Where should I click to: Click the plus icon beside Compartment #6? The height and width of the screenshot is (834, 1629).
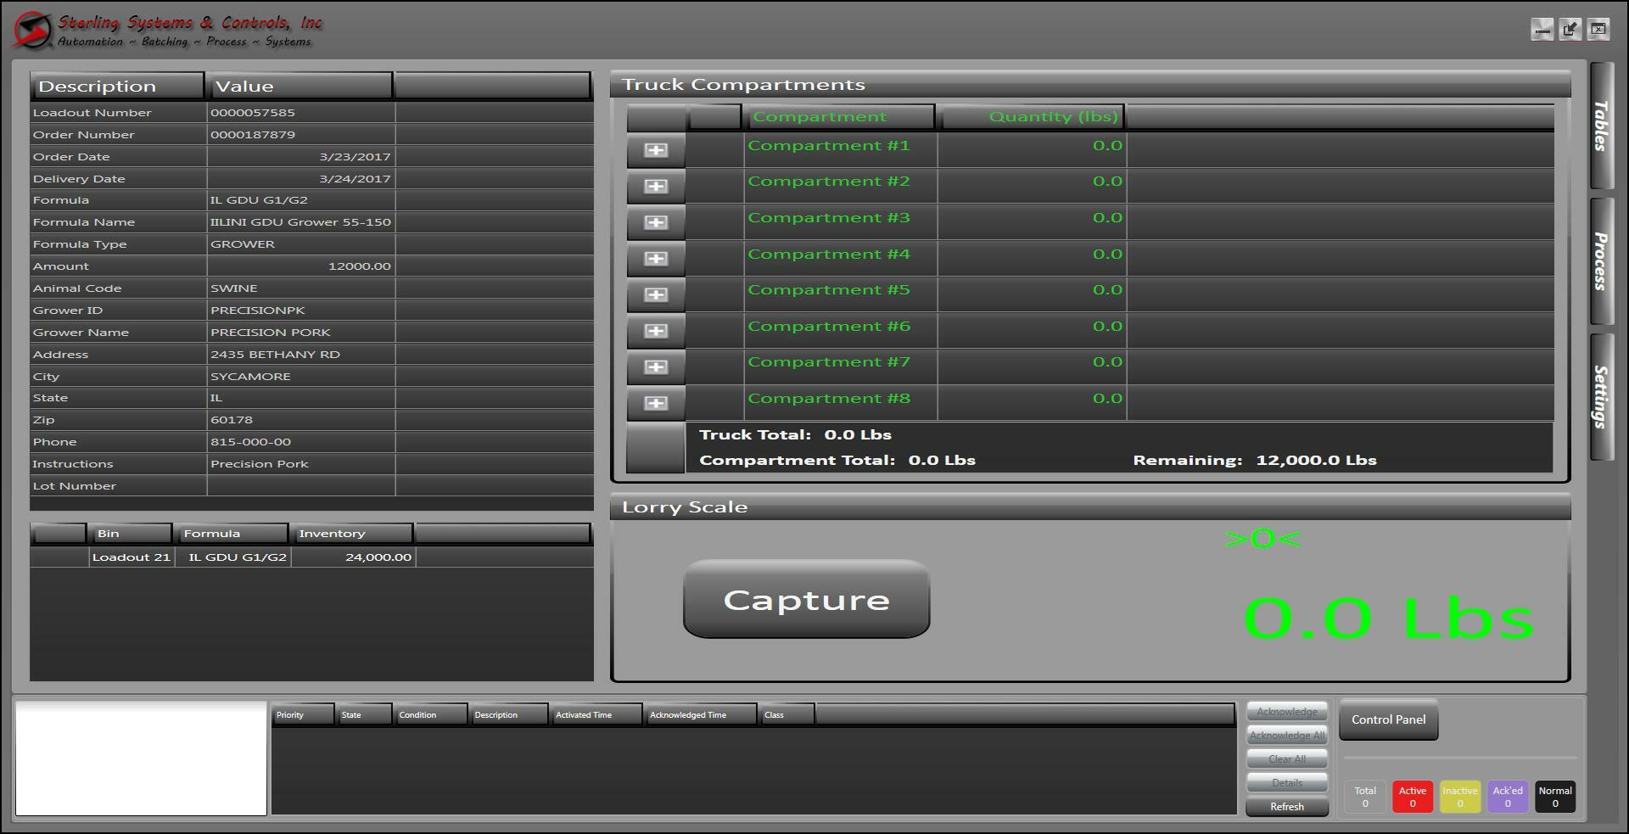(655, 331)
